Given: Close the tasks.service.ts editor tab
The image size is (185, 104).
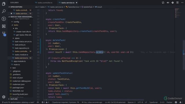Looking at the screenshot, I should [x=77, y=3].
